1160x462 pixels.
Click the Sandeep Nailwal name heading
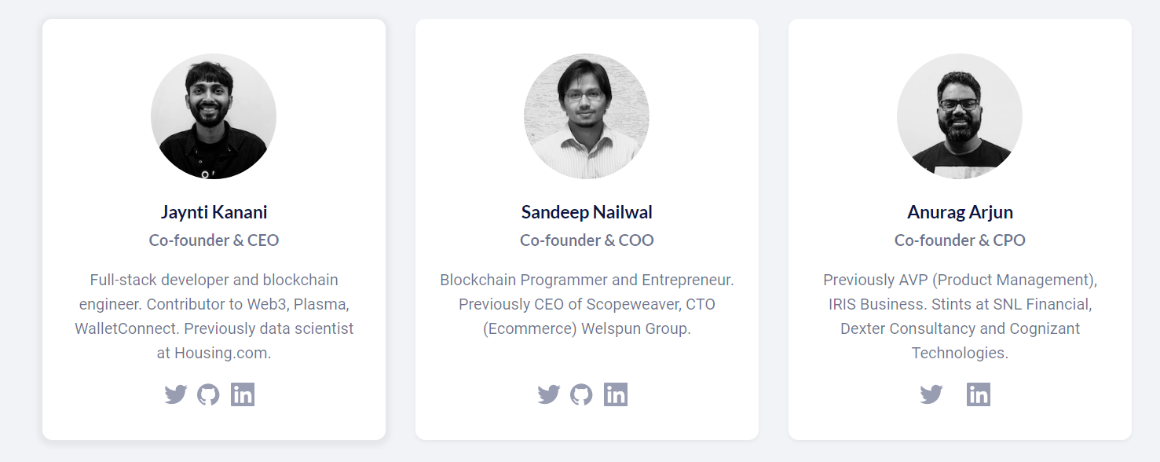coord(587,212)
